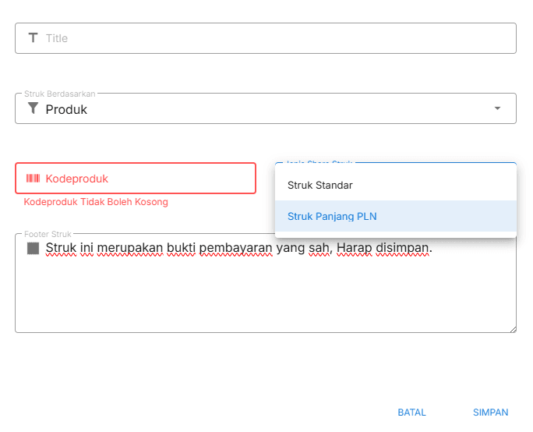533x432 pixels.
Task: Click the barcode icon in Kodeproduk field
Action: pyautogui.click(x=33, y=179)
